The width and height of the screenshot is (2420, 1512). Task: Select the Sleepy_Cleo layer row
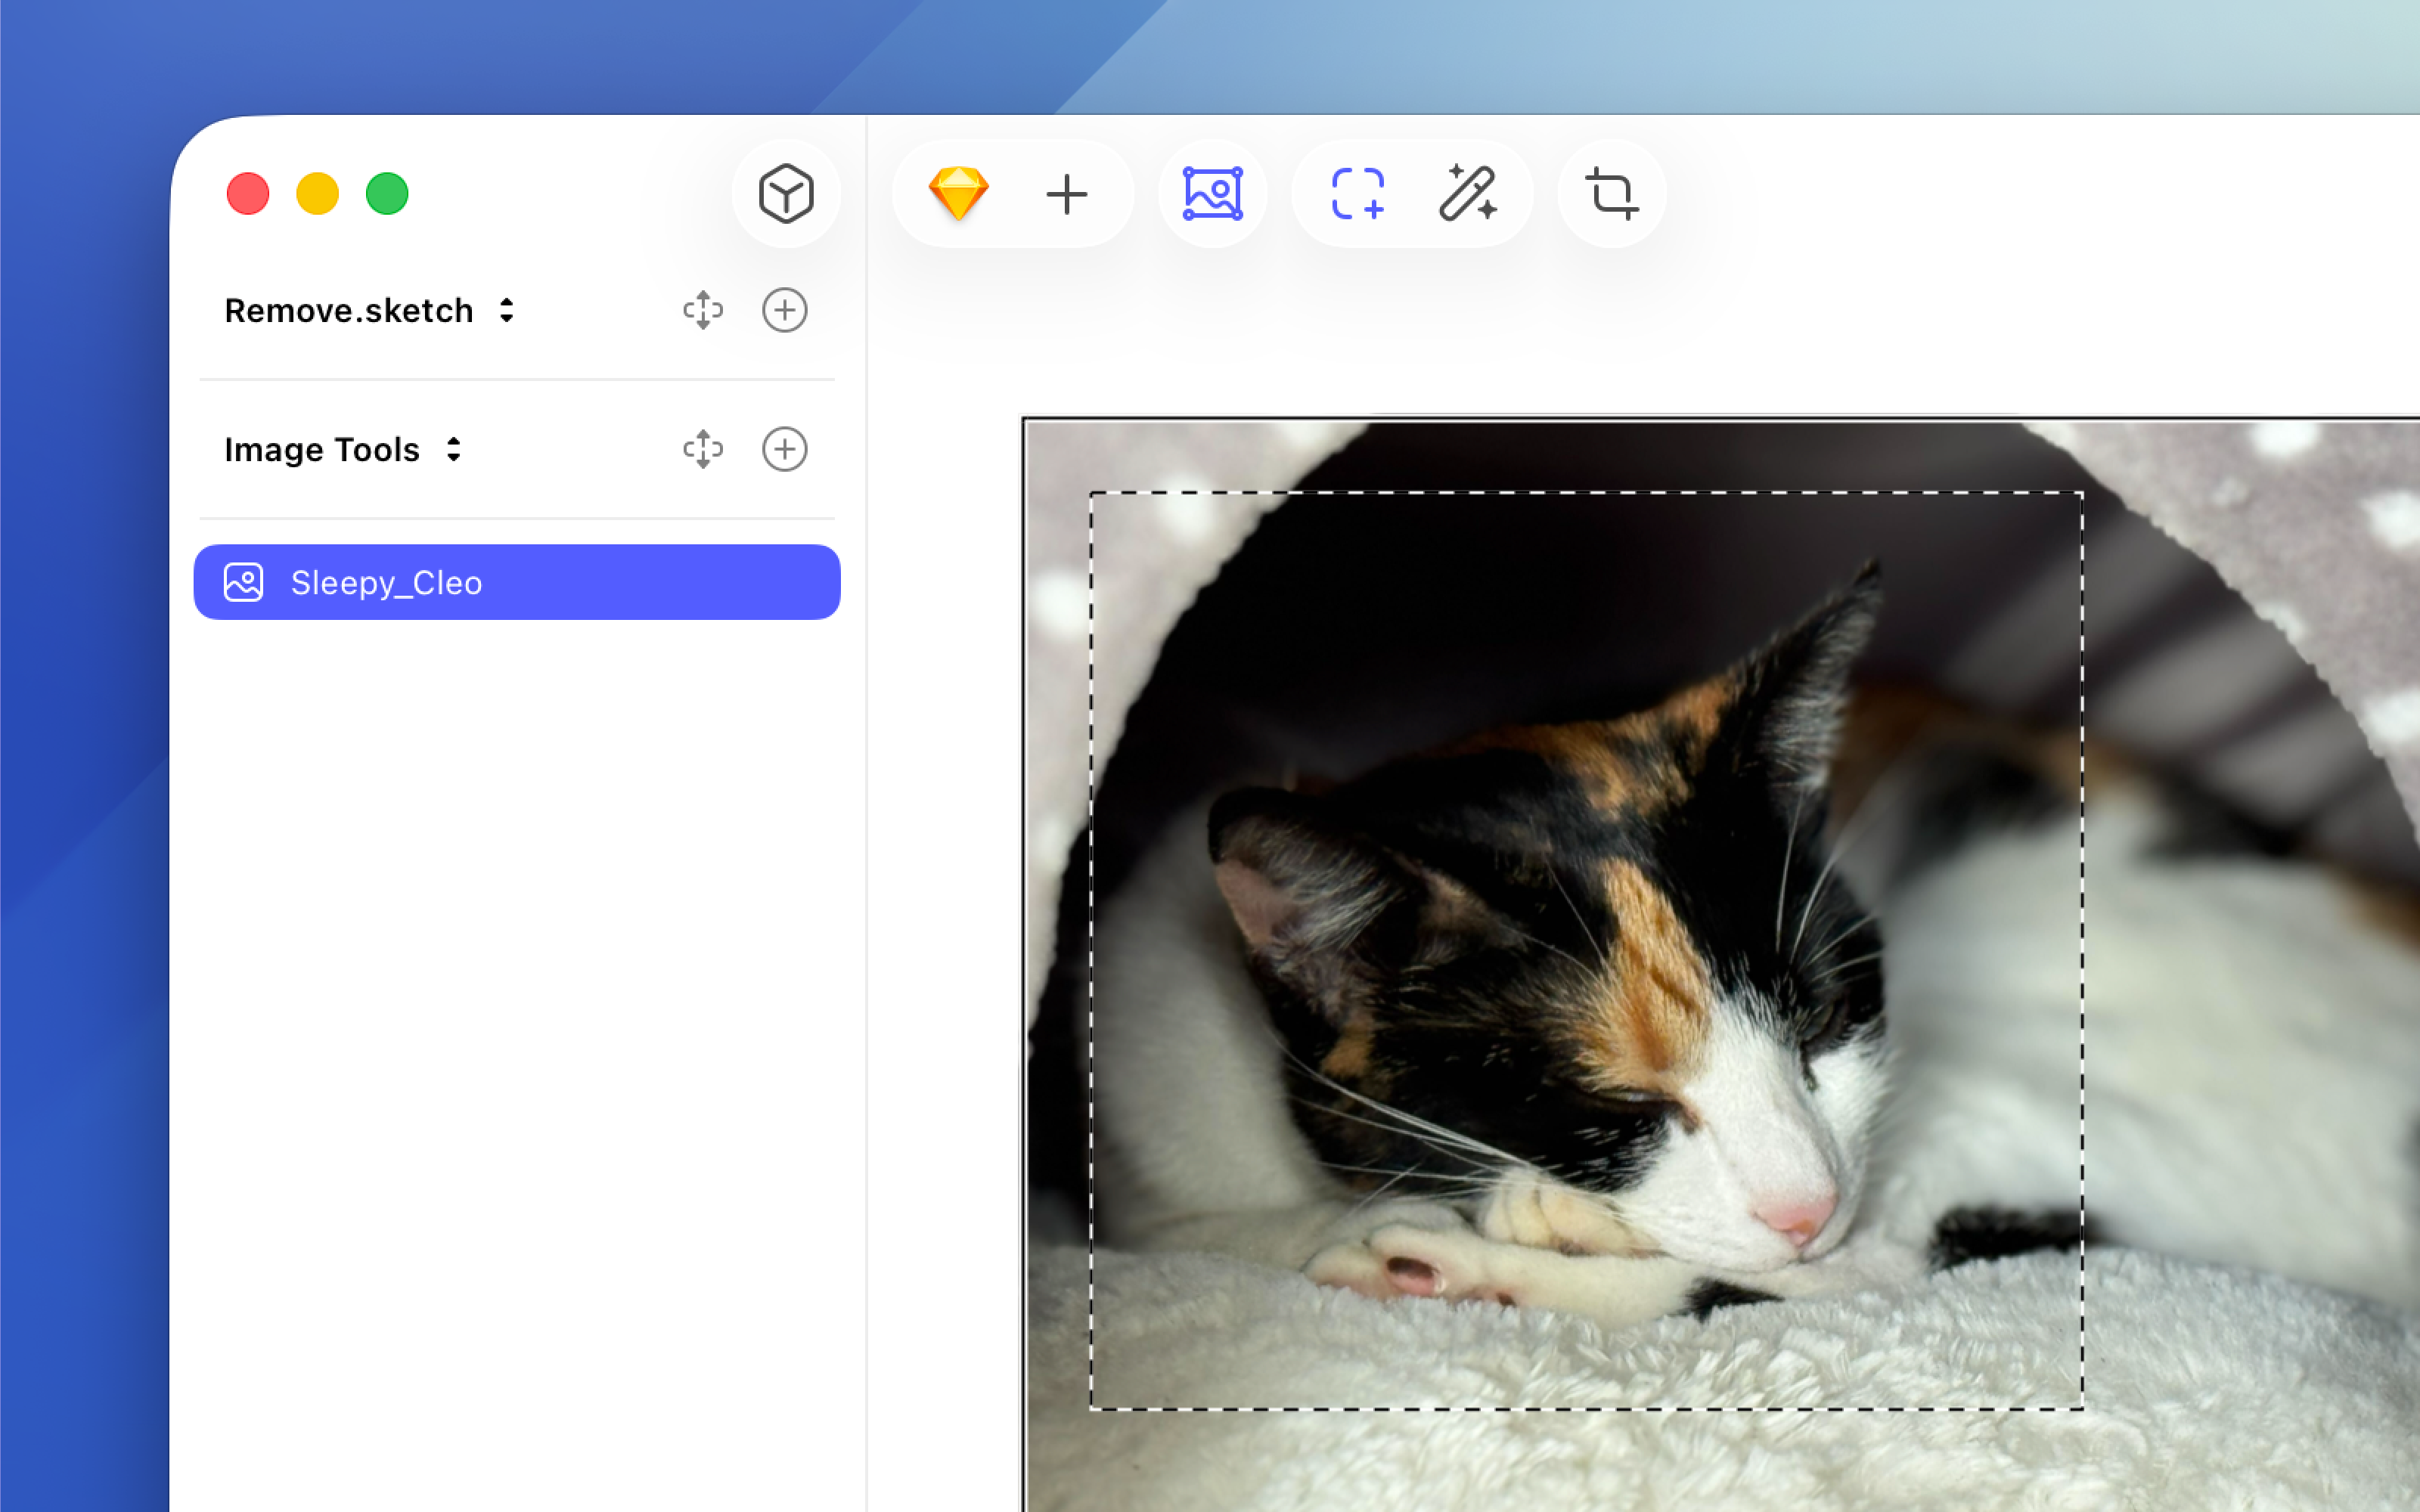[x=517, y=582]
